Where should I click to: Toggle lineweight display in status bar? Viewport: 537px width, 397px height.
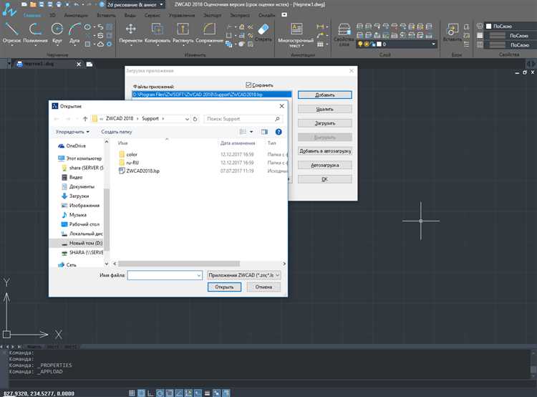pyautogui.click(x=207, y=393)
